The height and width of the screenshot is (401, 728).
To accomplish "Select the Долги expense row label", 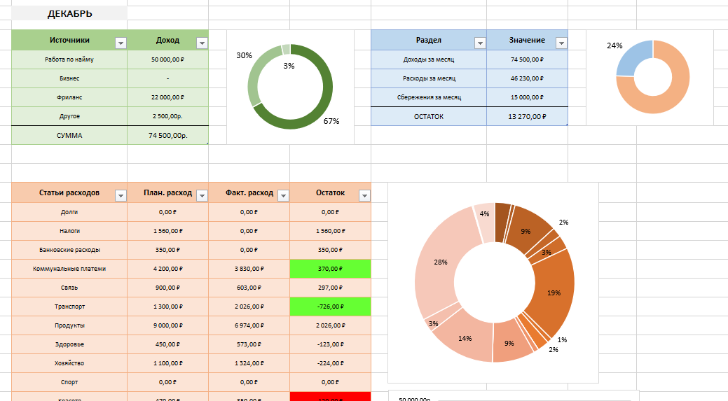I will pos(69,212).
